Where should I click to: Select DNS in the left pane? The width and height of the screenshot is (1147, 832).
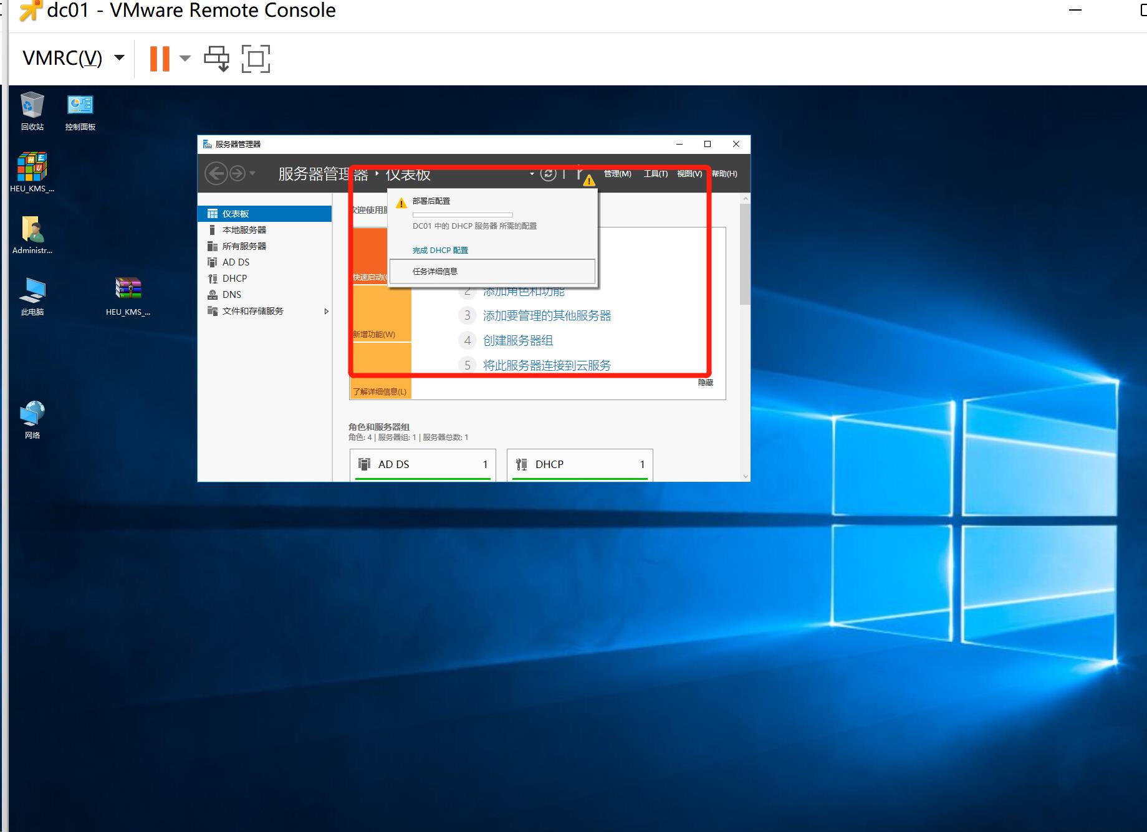pyautogui.click(x=265, y=295)
